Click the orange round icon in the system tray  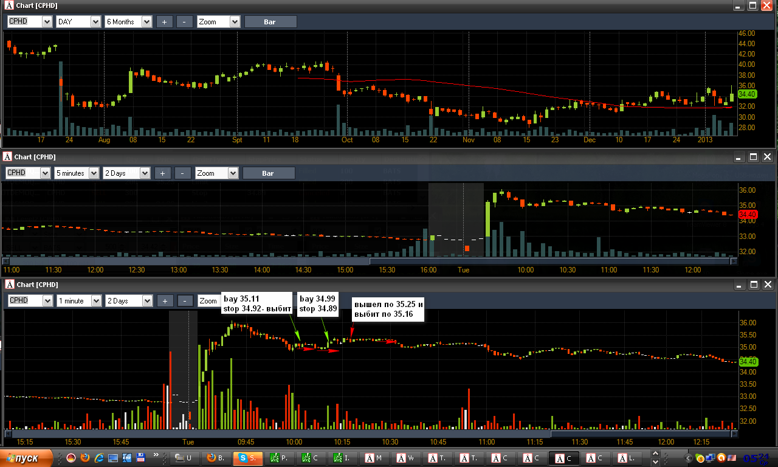tap(721, 458)
